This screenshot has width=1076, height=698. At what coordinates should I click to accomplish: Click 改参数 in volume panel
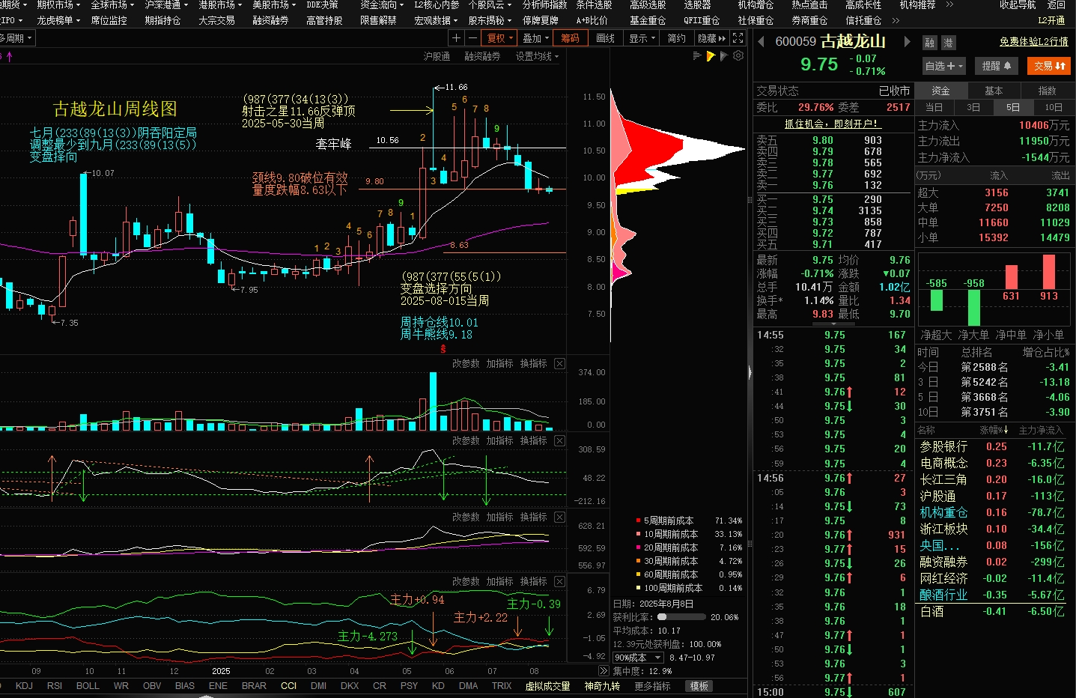[466, 363]
